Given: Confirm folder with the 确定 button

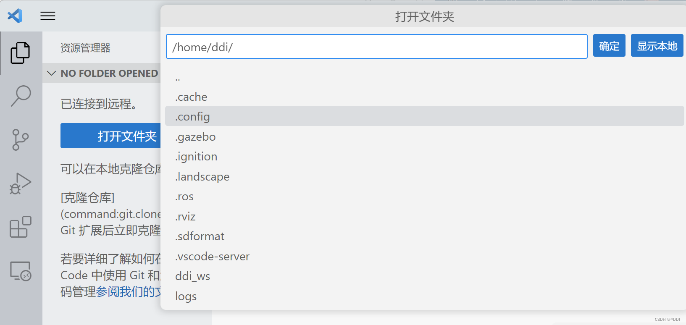Looking at the screenshot, I should coord(609,45).
